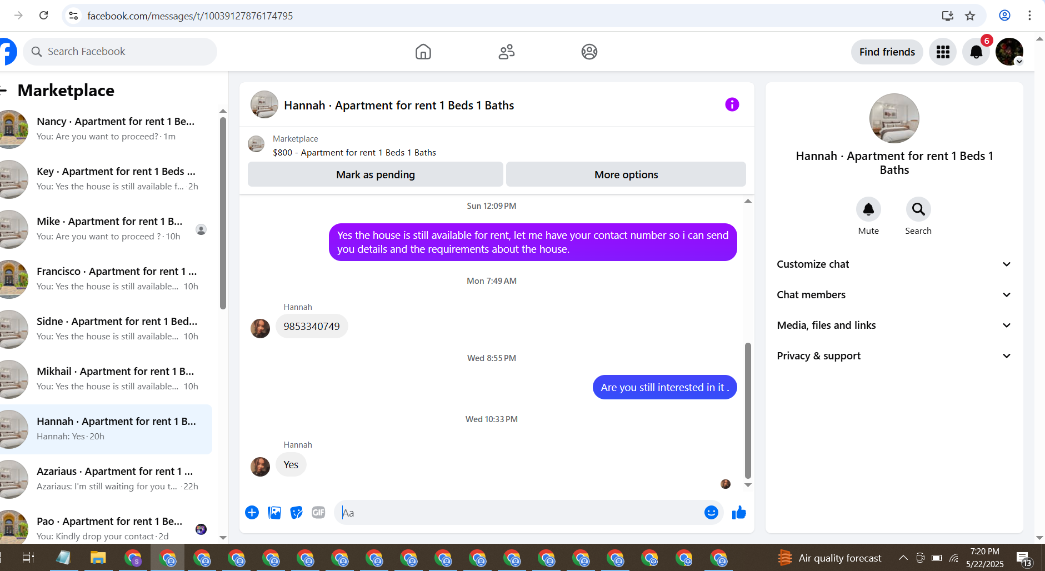Open the account profile picture menu

(x=1009, y=52)
